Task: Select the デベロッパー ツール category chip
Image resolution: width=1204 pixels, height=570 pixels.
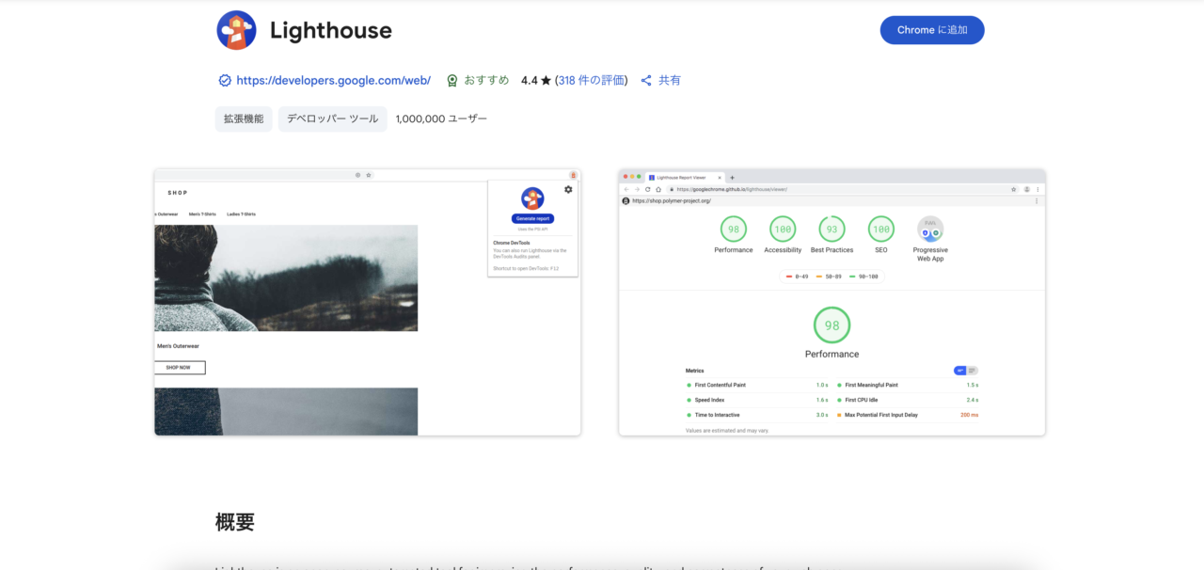Action: click(333, 119)
